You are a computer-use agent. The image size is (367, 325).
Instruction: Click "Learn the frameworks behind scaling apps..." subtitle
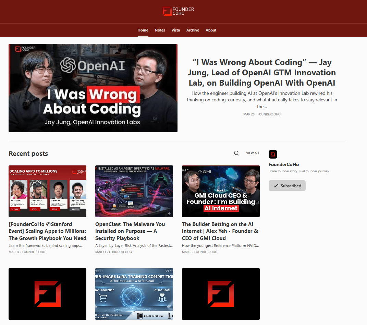coord(46,246)
